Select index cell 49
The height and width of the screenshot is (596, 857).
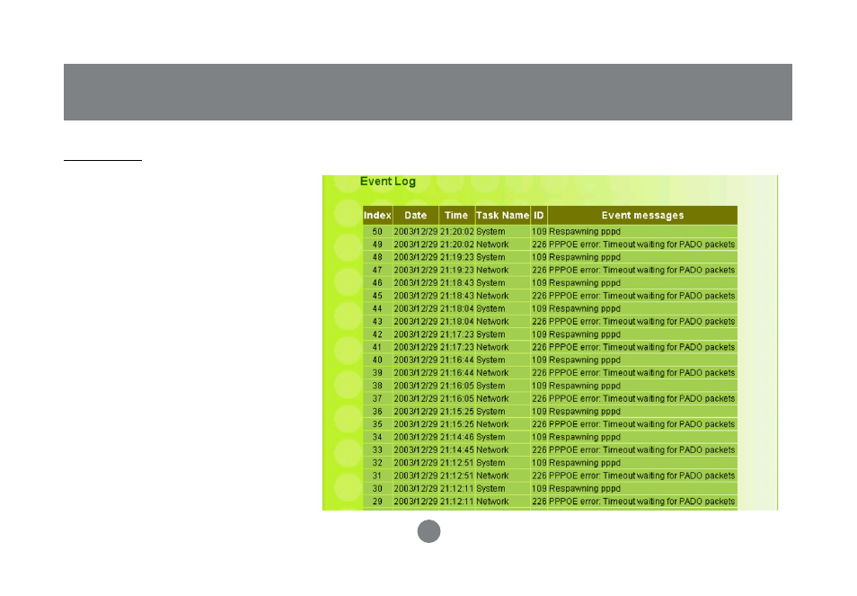[x=377, y=245]
